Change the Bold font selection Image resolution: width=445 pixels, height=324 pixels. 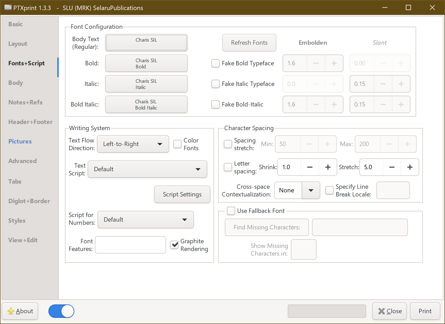pyautogui.click(x=146, y=63)
